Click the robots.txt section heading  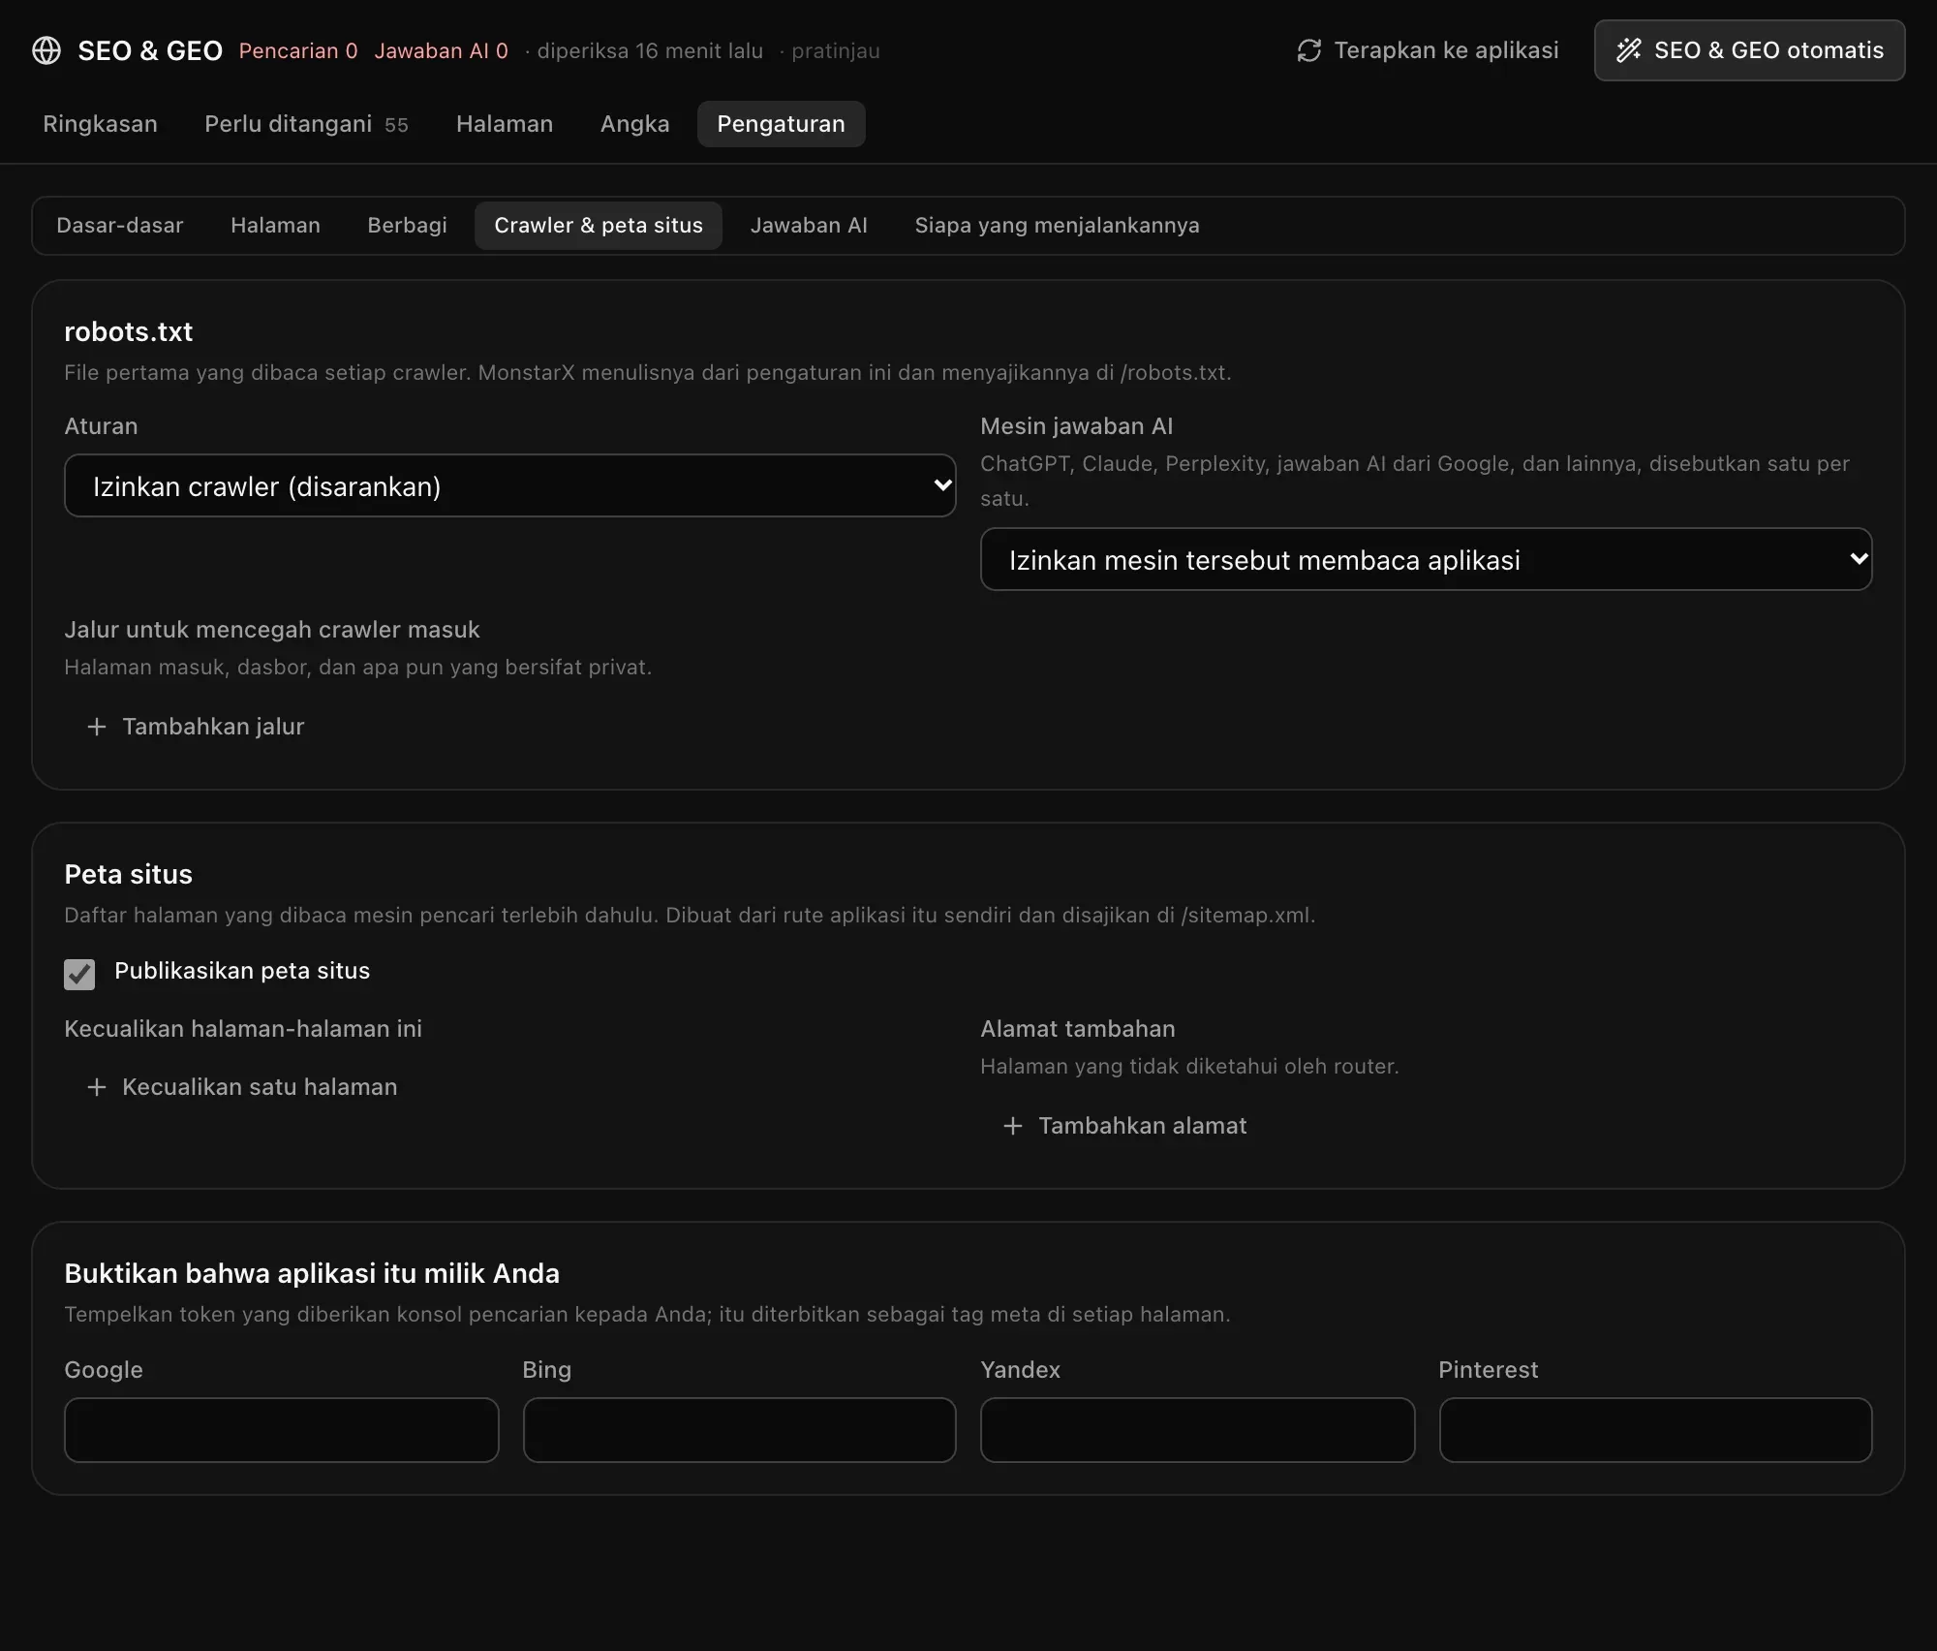tap(129, 332)
